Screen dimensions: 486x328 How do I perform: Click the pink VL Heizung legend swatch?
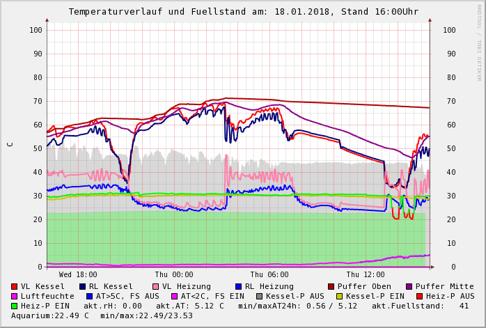pyautogui.click(x=156, y=287)
